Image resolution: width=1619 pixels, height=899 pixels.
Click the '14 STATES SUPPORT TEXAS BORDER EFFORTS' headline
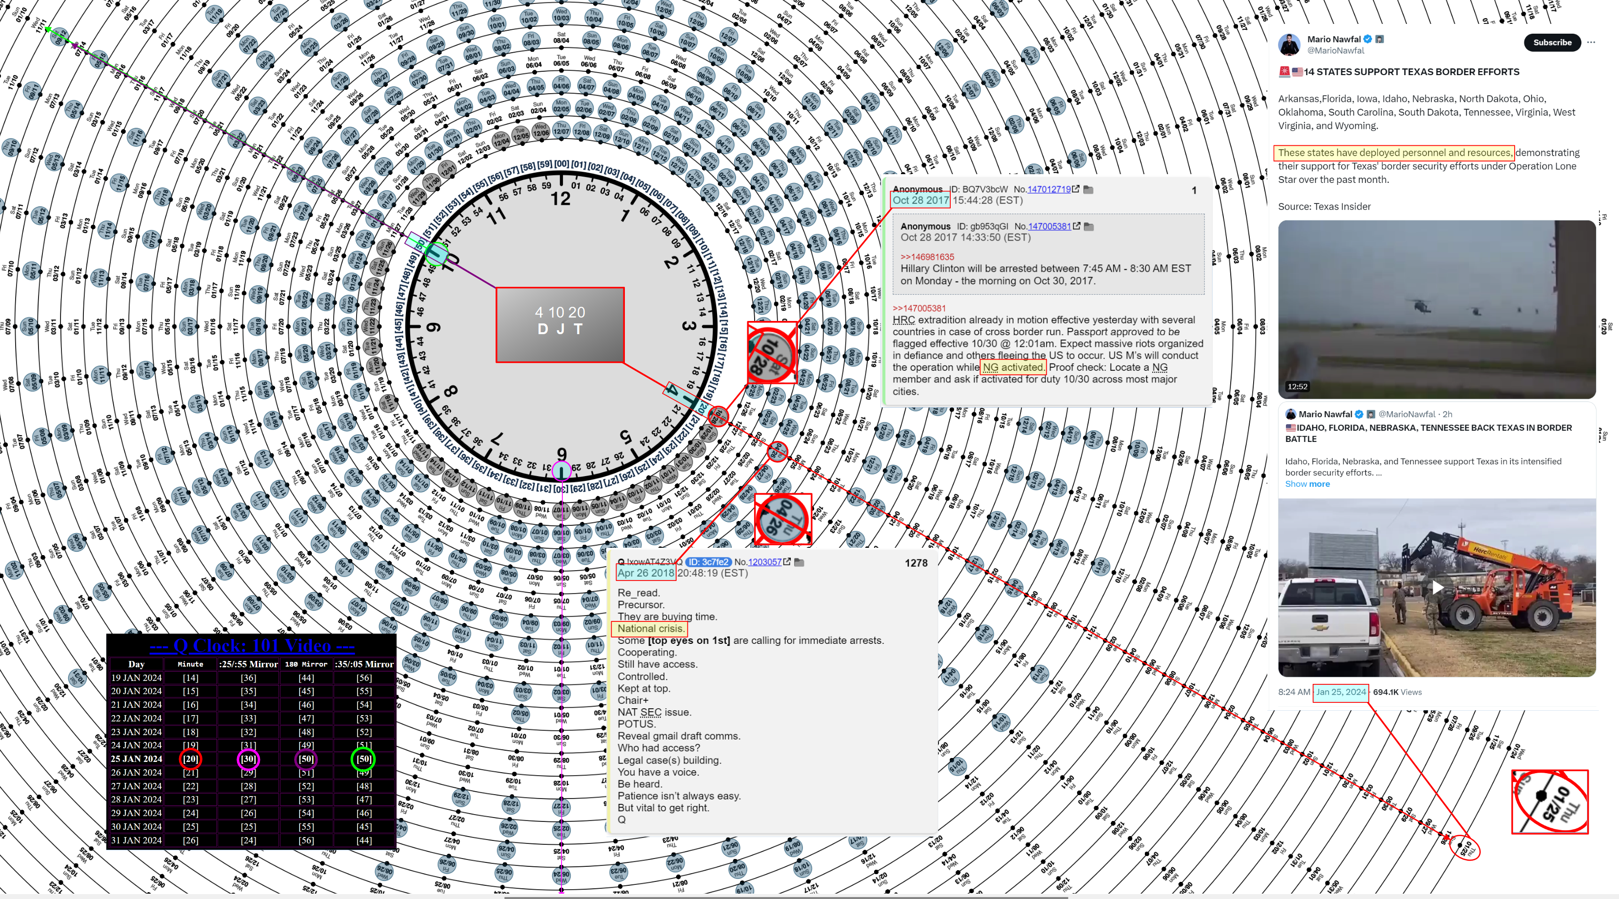tap(1412, 72)
